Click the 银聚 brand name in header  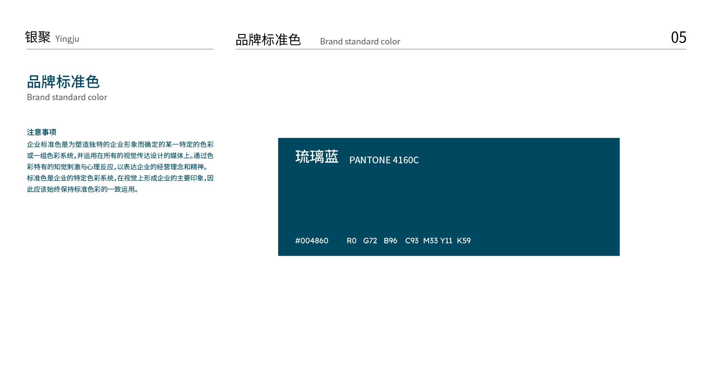click(38, 37)
